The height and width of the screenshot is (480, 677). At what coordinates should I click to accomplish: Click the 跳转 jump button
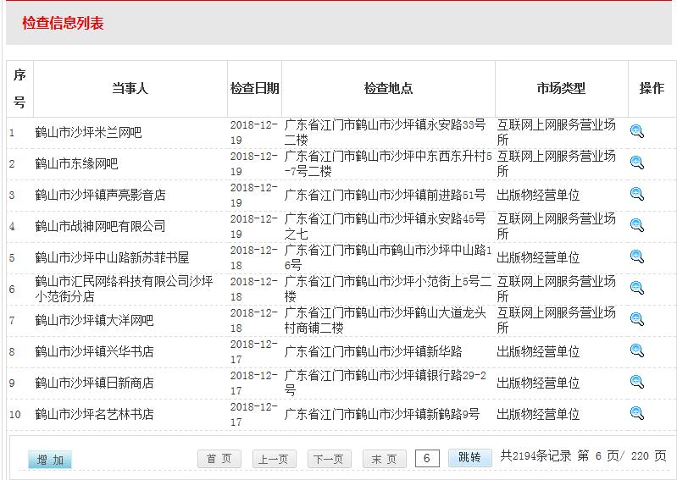469,457
